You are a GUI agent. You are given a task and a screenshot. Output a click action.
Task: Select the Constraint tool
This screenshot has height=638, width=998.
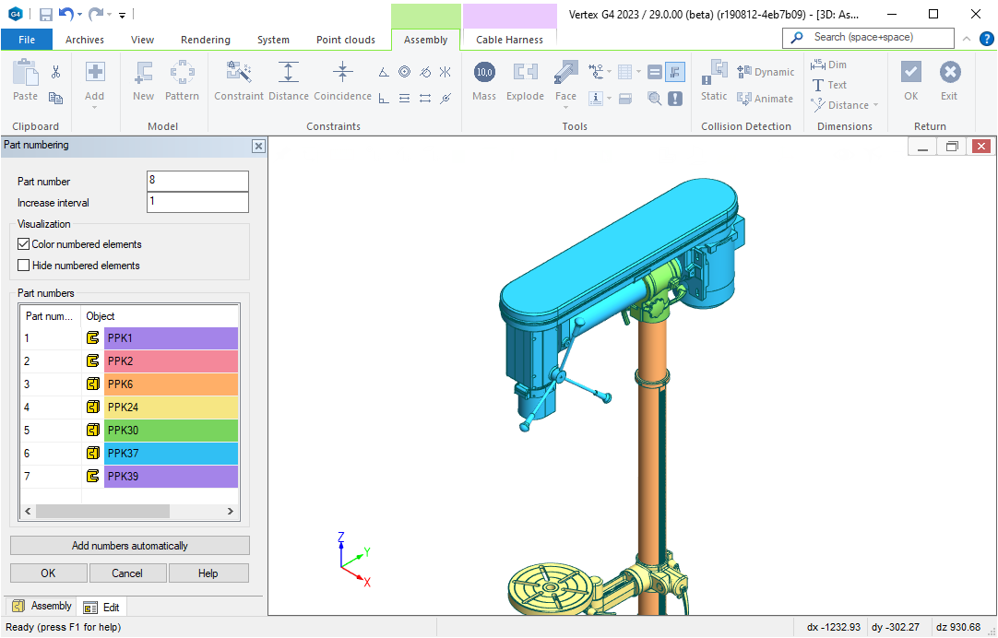239,73
